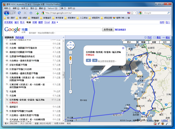Zoom in with the map plus button

pyautogui.click(x=71, y=62)
